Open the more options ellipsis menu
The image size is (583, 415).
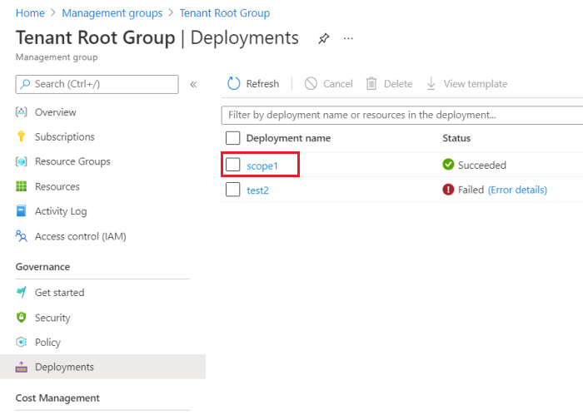pos(348,39)
